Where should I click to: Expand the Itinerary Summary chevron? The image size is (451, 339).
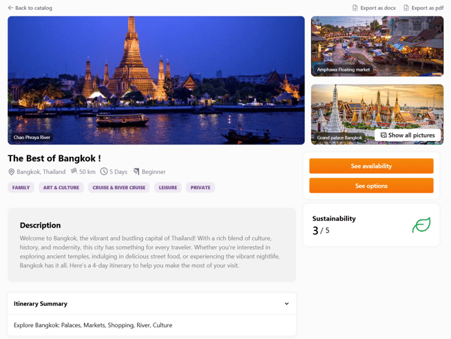pyautogui.click(x=286, y=304)
